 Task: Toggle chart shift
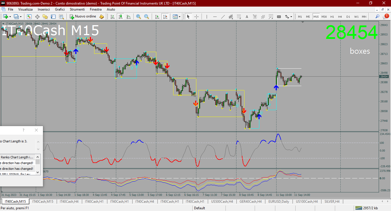(165, 17)
